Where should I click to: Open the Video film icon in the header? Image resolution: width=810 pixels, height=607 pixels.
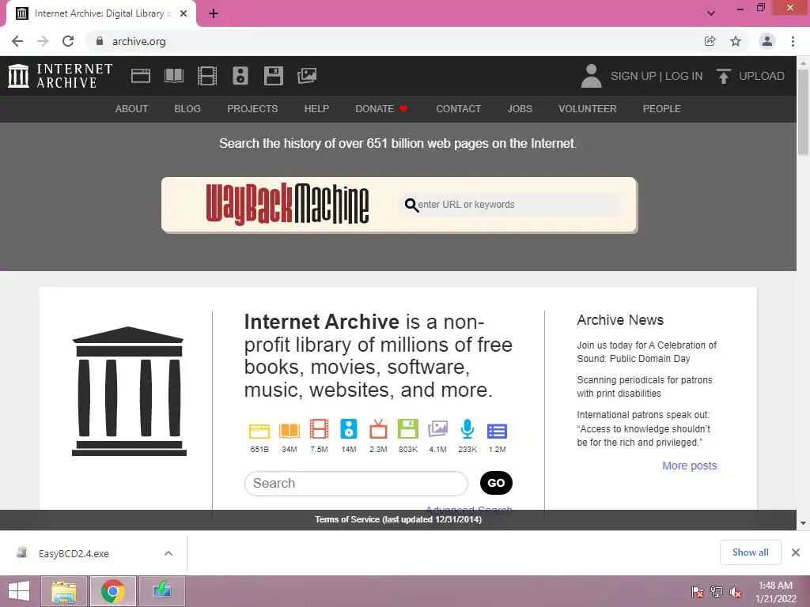pyautogui.click(x=207, y=76)
